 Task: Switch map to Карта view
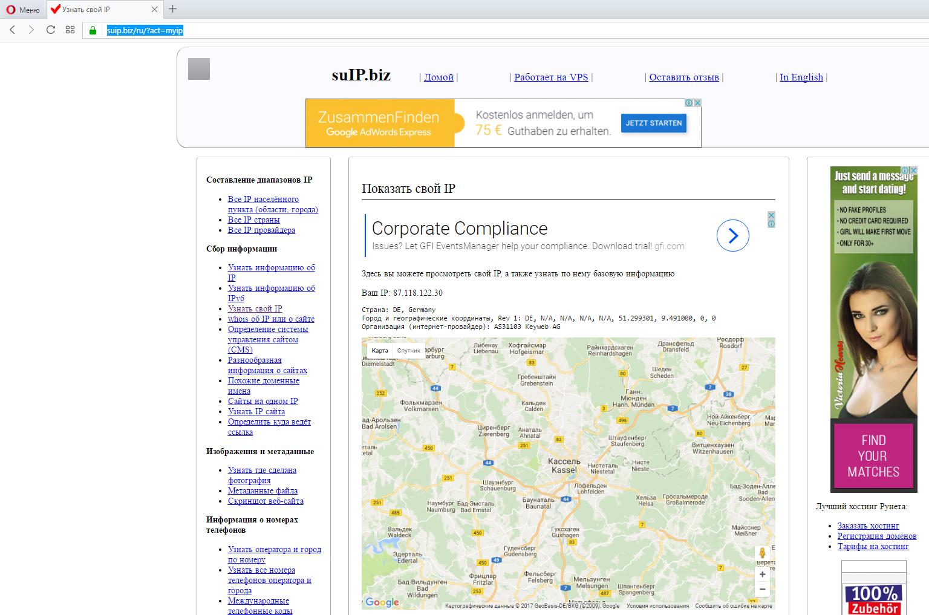[380, 350]
